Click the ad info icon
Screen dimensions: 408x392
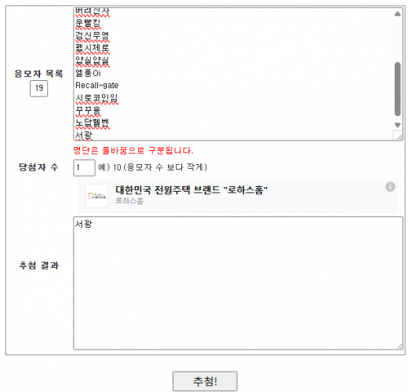390,187
